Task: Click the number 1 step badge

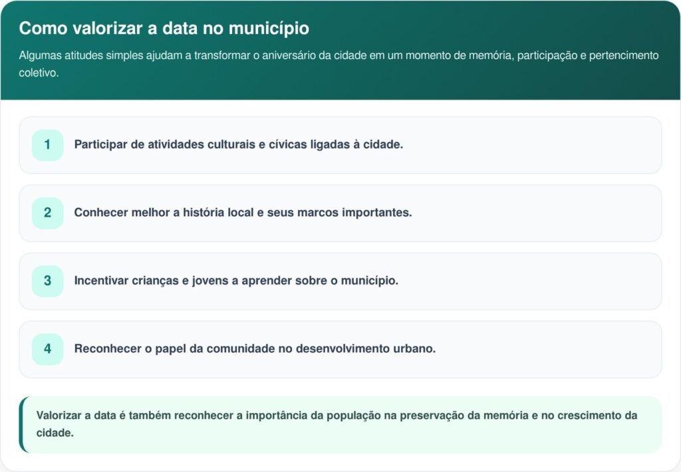Action: [x=48, y=145]
